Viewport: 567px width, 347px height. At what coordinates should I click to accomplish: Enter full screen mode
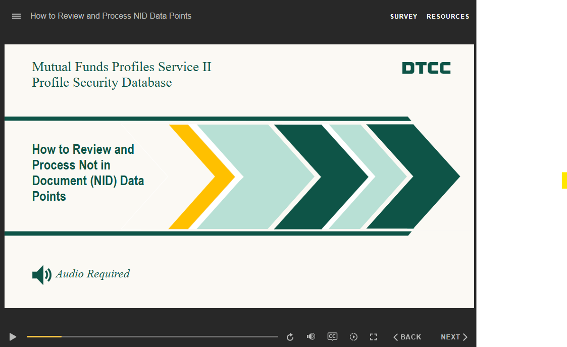point(374,337)
